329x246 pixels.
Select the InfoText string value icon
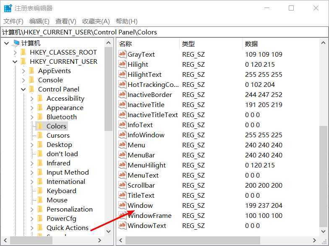tap(123, 125)
